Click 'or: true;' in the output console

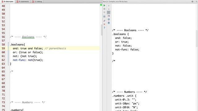pyautogui.click(x=122, y=42)
